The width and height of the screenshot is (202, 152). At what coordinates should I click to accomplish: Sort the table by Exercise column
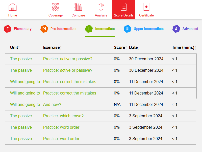point(52,48)
